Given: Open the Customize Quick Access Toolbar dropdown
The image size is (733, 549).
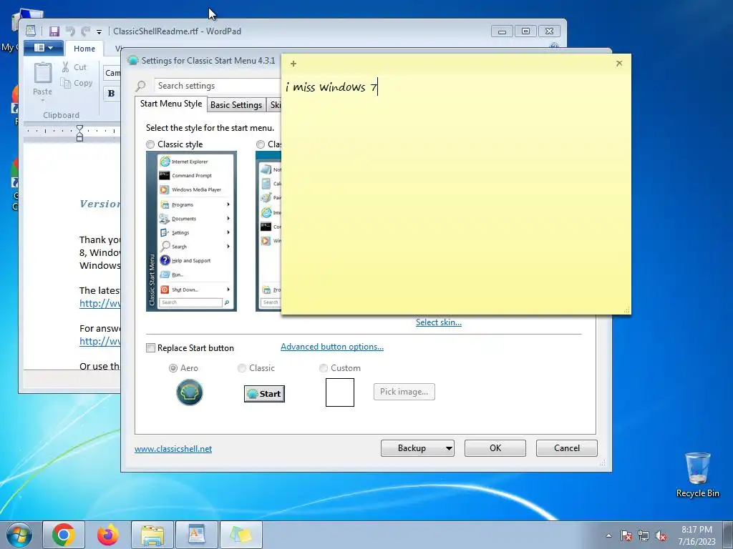Looking at the screenshot, I should click(x=99, y=31).
